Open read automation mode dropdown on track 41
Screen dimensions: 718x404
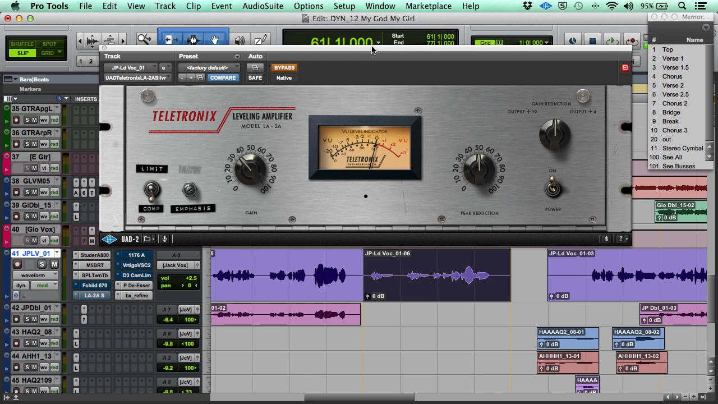[43, 286]
